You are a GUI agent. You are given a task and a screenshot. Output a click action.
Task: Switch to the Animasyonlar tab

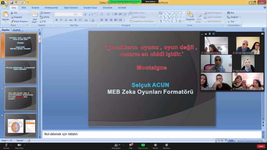coord(51,8)
